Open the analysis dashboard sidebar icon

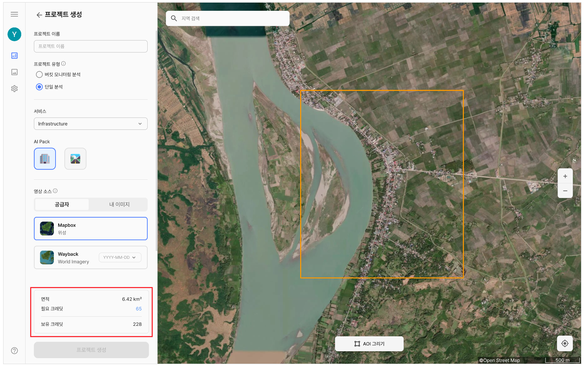[x=14, y=56]
